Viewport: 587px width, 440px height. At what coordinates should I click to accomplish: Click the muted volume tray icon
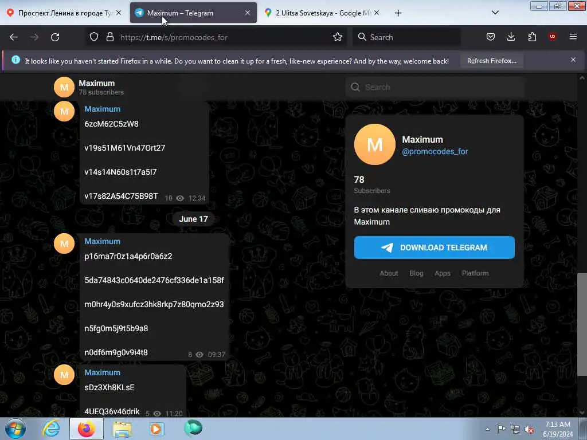click(529, 429)
